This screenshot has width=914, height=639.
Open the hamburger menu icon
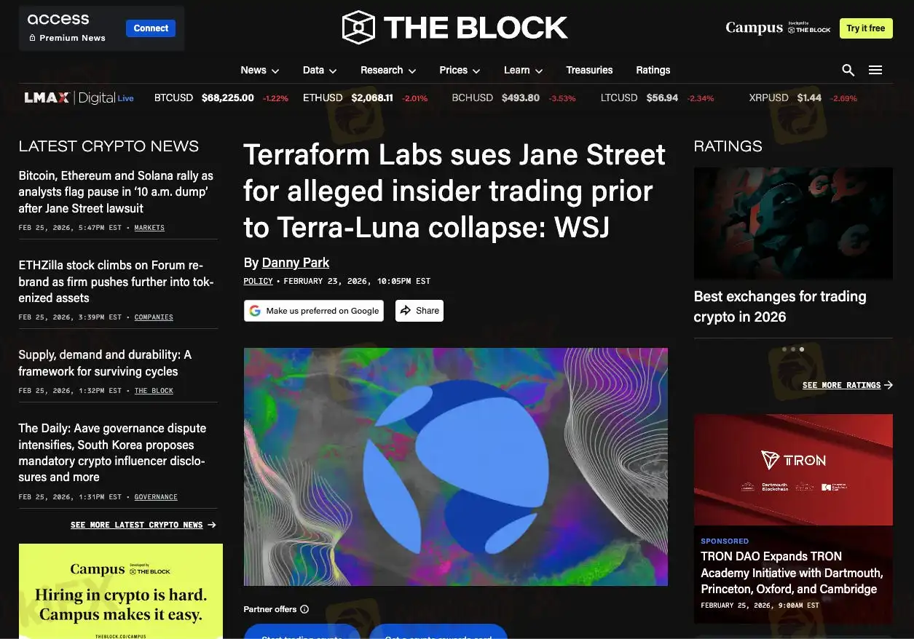(x=875, y=70)
